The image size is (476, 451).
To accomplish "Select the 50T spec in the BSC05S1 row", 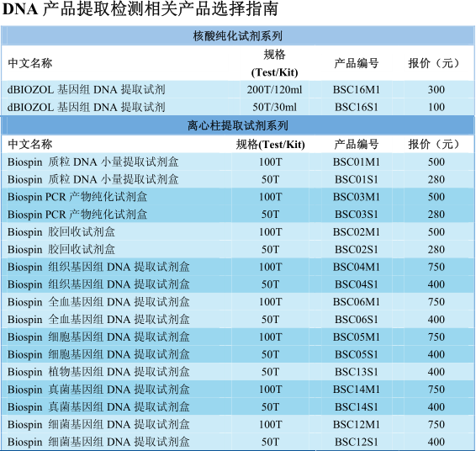I will click(x=270, y=354).
